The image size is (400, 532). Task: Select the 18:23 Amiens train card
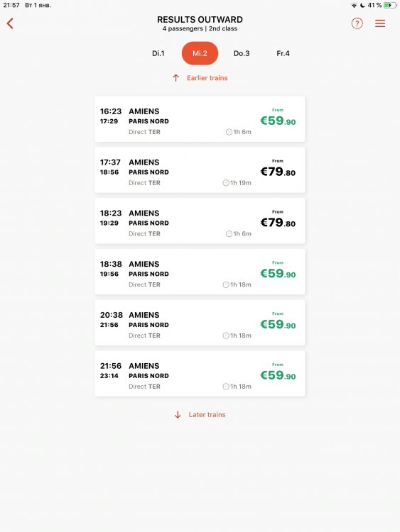(x=200, y=221)
